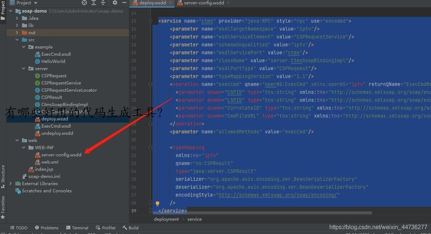
Task: Click the yellow lightbulb intention icon
Action: (x=158, y=204)
